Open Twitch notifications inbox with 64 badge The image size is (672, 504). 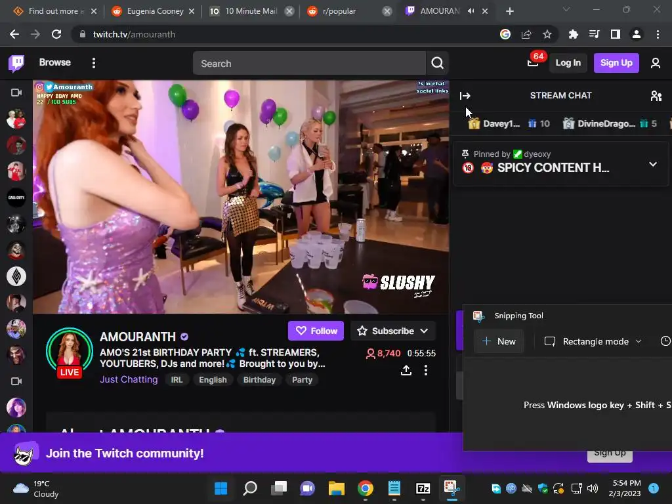tap(533, 63)
